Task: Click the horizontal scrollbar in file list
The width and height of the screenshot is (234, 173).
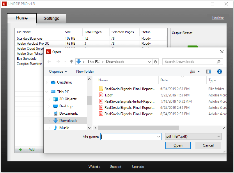Action: click(x=138, y=128)
